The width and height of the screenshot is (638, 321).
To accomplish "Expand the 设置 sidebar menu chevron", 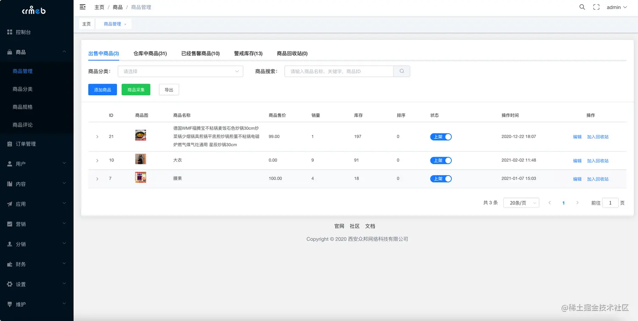I will [65, 284].
